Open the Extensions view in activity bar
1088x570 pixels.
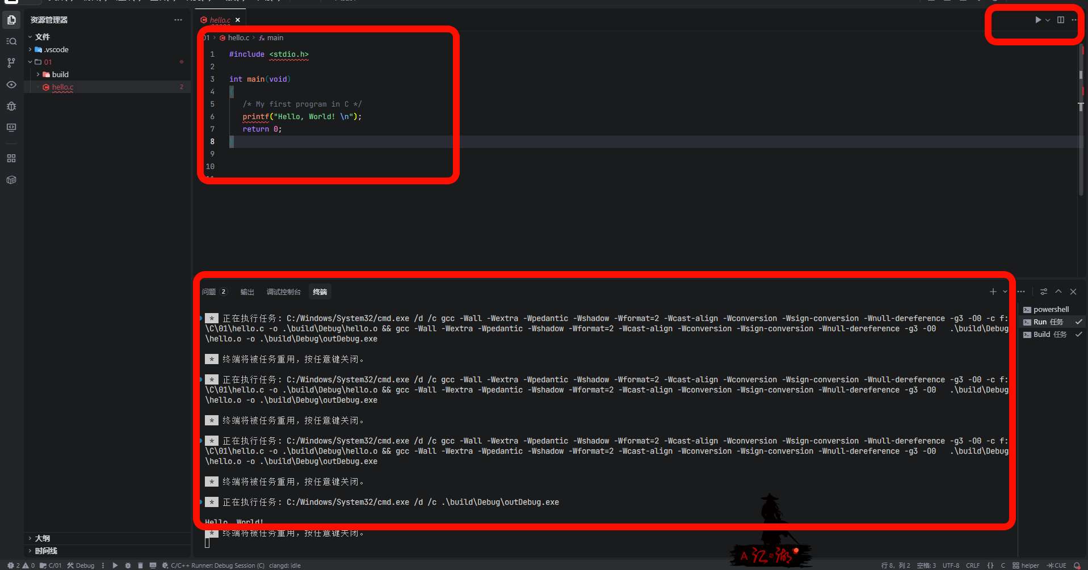point(11,158)
